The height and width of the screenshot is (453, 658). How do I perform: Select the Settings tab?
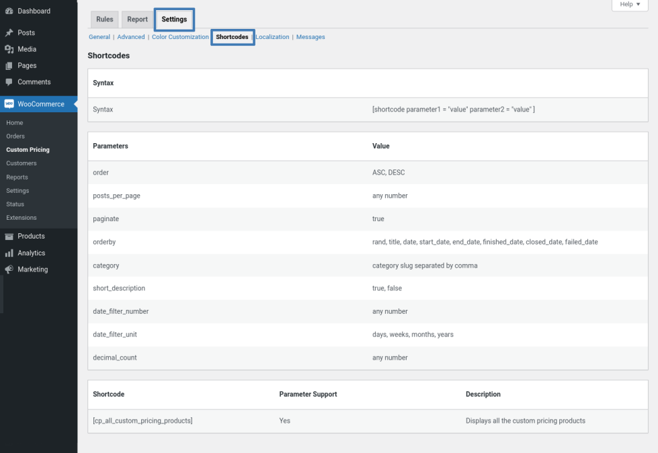pos(174,19)
